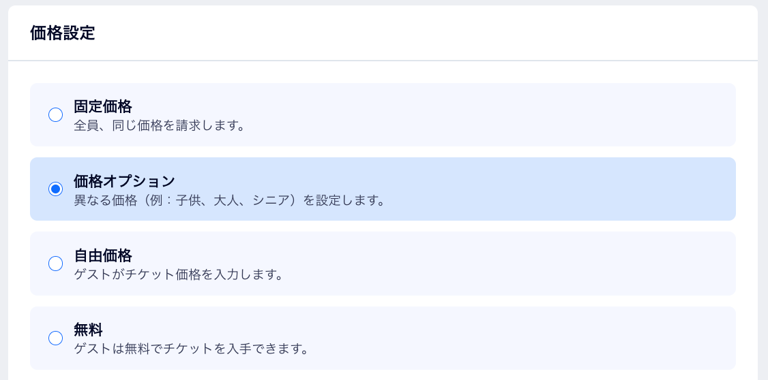Screen dimensions: 768x380
Task: Click the description ゲストがチケット価格を入力します。
Action: coord(178,276)
